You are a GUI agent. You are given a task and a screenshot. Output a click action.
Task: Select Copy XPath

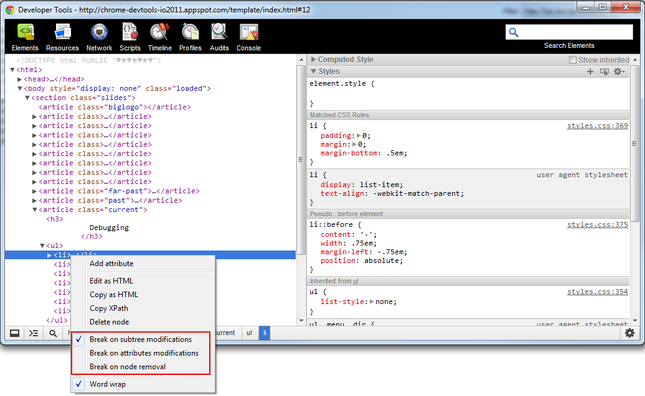(143, 308)
